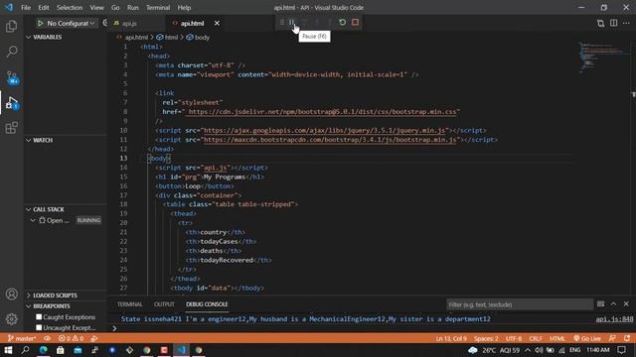Open editor More Actions ellipsis
This screenshot has width=636, height=357.
[626, 23]
